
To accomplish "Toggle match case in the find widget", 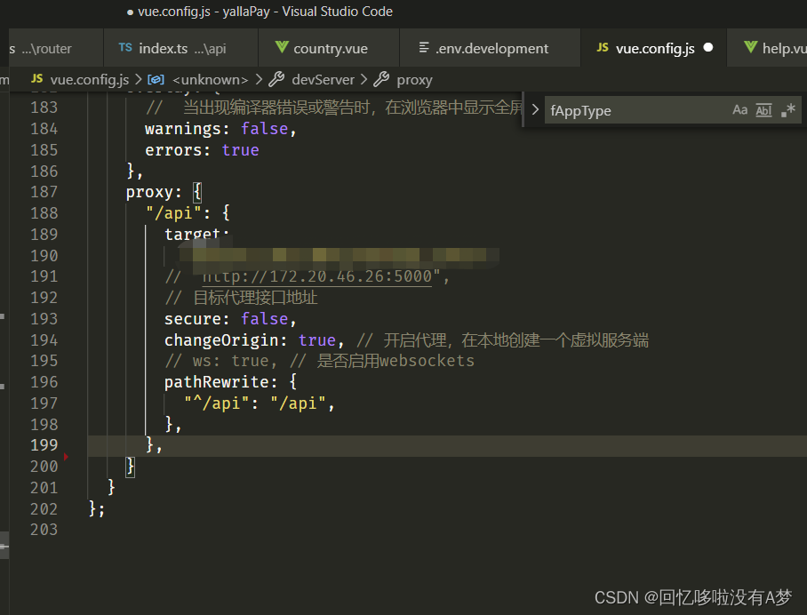I will click(x=740, y=110).
